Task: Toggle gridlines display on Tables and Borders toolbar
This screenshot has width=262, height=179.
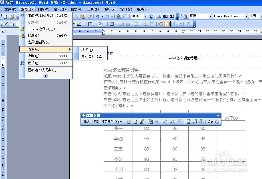Action: (168, 24)
